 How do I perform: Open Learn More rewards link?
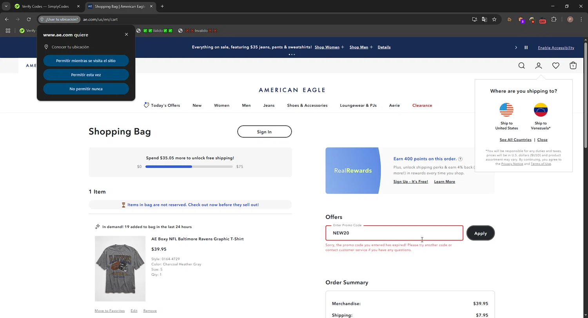point(445,181)
